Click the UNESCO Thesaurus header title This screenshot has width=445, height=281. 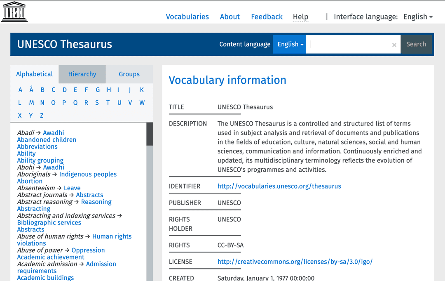(x=65, y=44)
